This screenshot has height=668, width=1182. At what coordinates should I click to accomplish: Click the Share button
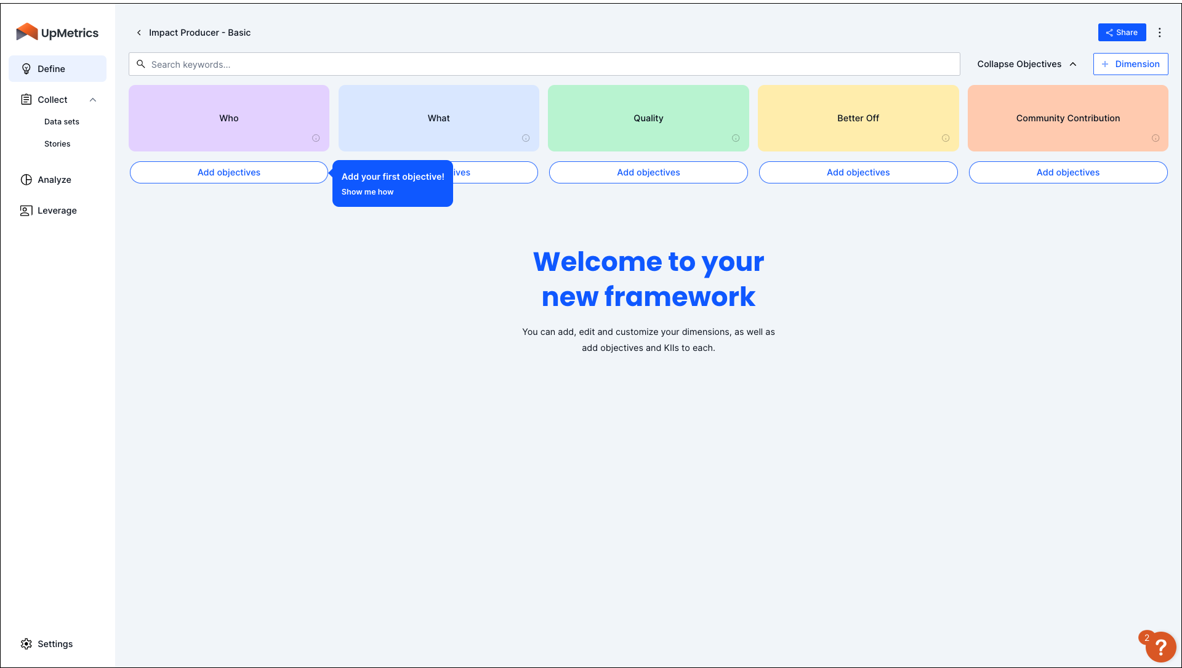click(x=1122, y=32)
